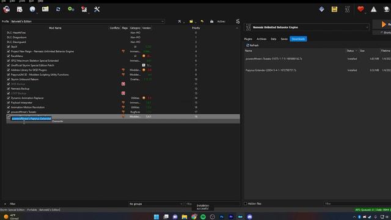Click the flag icon on Payload Interpreter row

pyautogui.click(x=123, y=103)
